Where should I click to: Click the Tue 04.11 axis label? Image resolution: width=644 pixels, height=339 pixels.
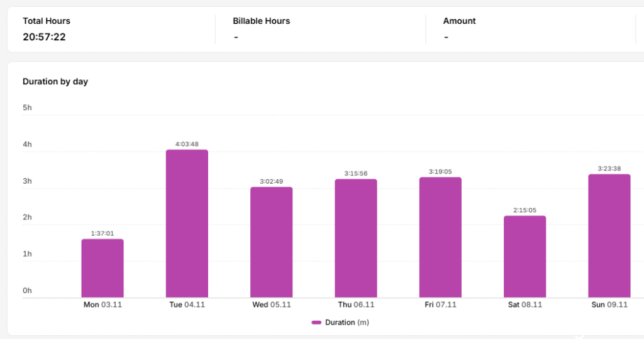pos(187,304)
